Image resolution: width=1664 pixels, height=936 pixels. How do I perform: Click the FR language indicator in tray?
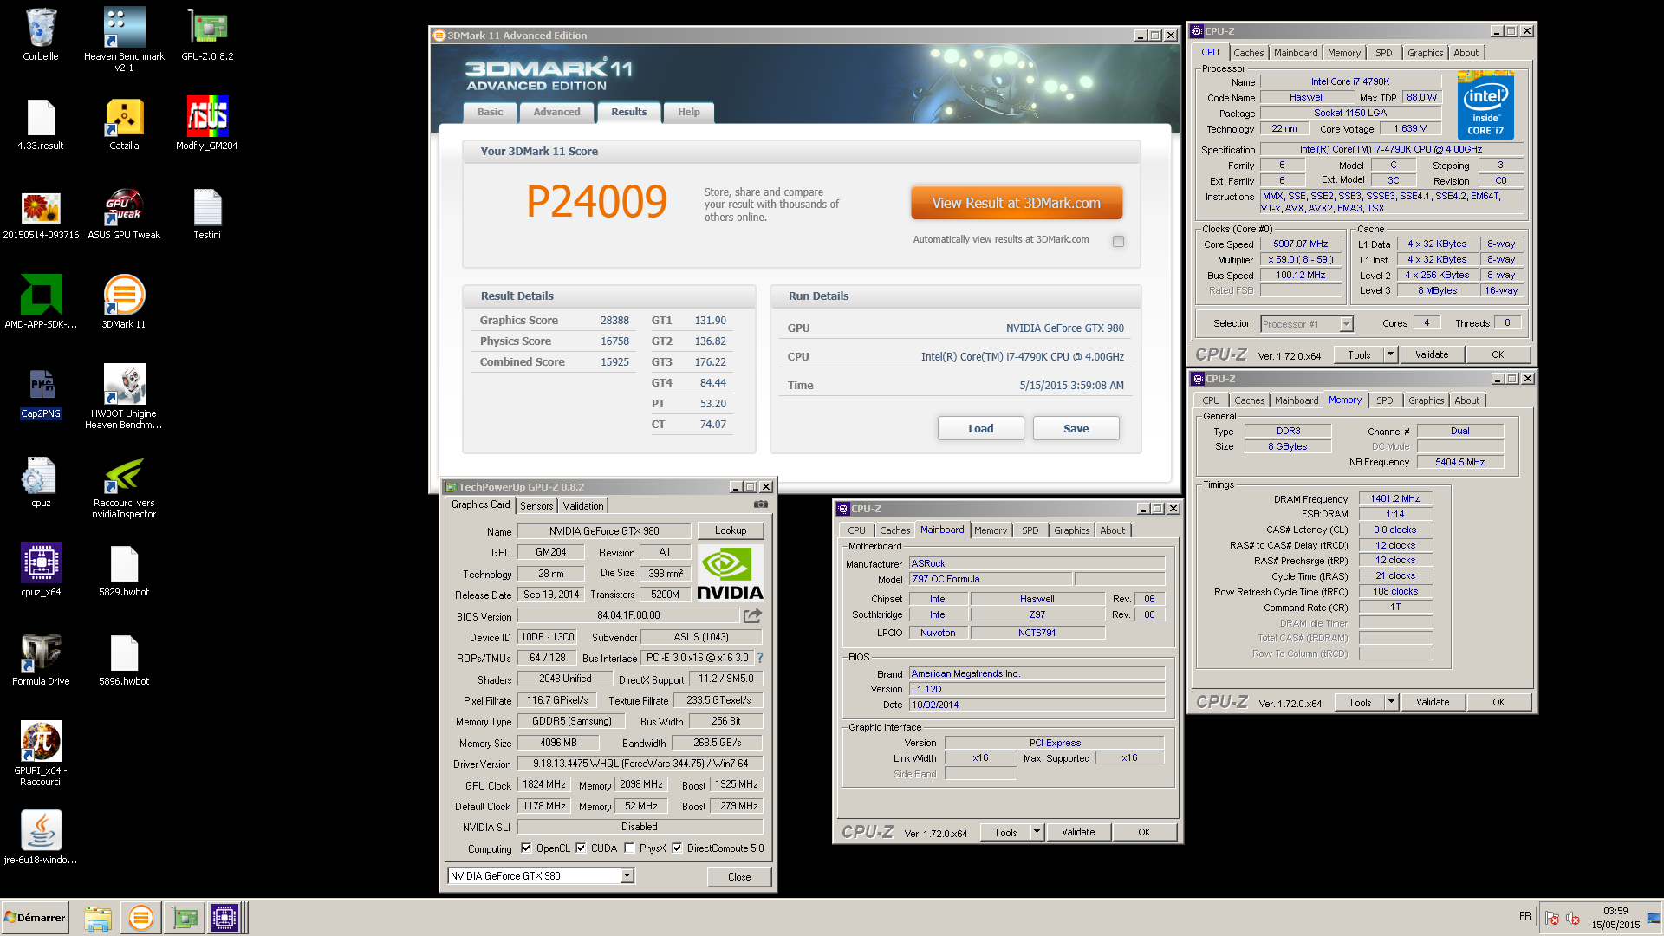click(x=1525, y=916)
